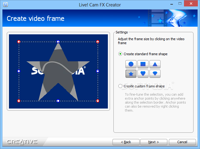Select the square frame shape
The image size is (200, 149).
pyautogui.click(x=143, y=64)
